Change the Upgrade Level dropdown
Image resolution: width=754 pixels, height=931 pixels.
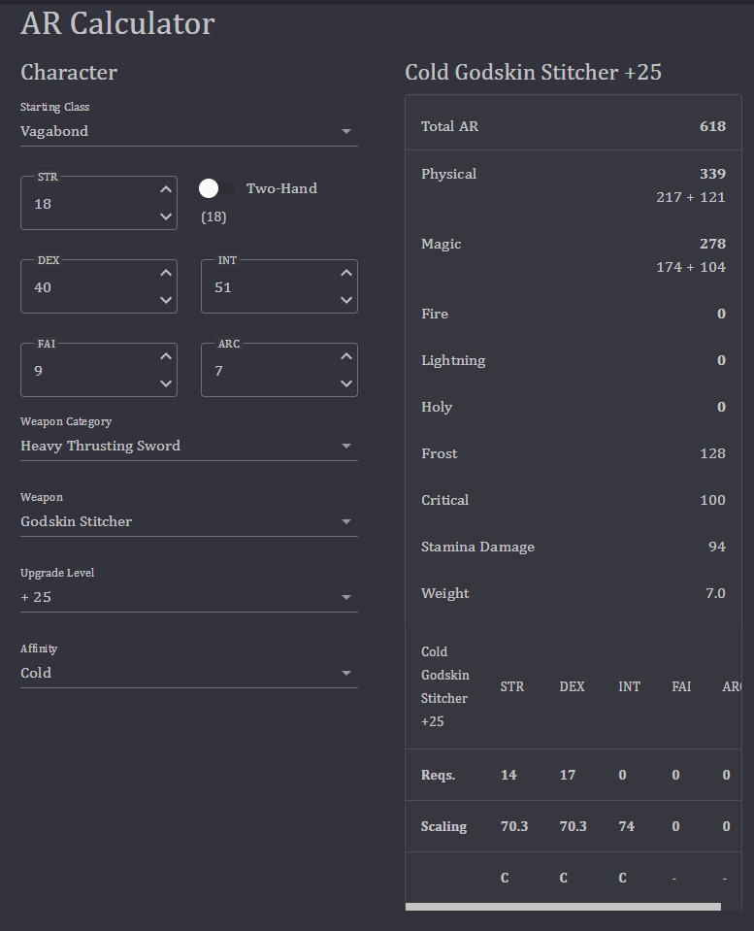coord(188,597)
